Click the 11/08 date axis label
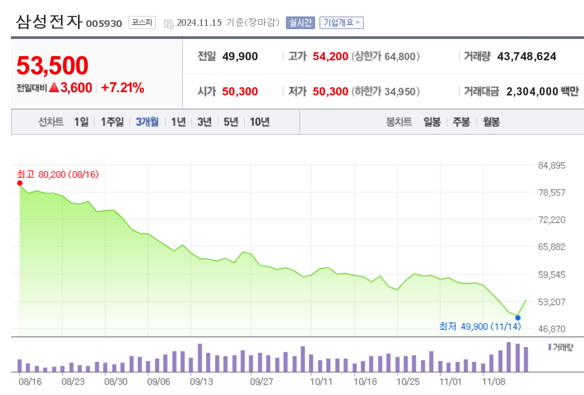Image resolution: width=584 pixels, height=395 pixels. point(493,382)
